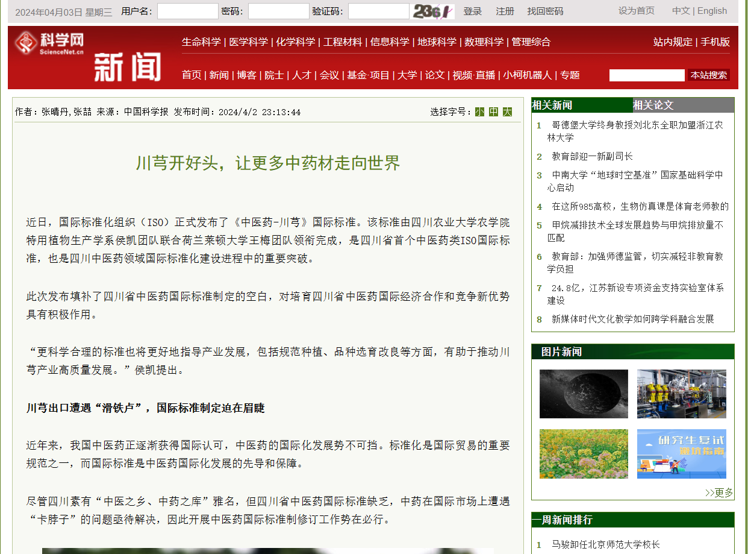
Task: Click the ScienceNet logo
Action: [x=49, y=43]
